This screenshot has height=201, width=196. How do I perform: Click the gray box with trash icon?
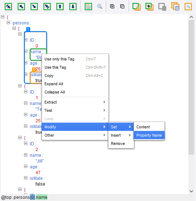(x=162, y=7)
